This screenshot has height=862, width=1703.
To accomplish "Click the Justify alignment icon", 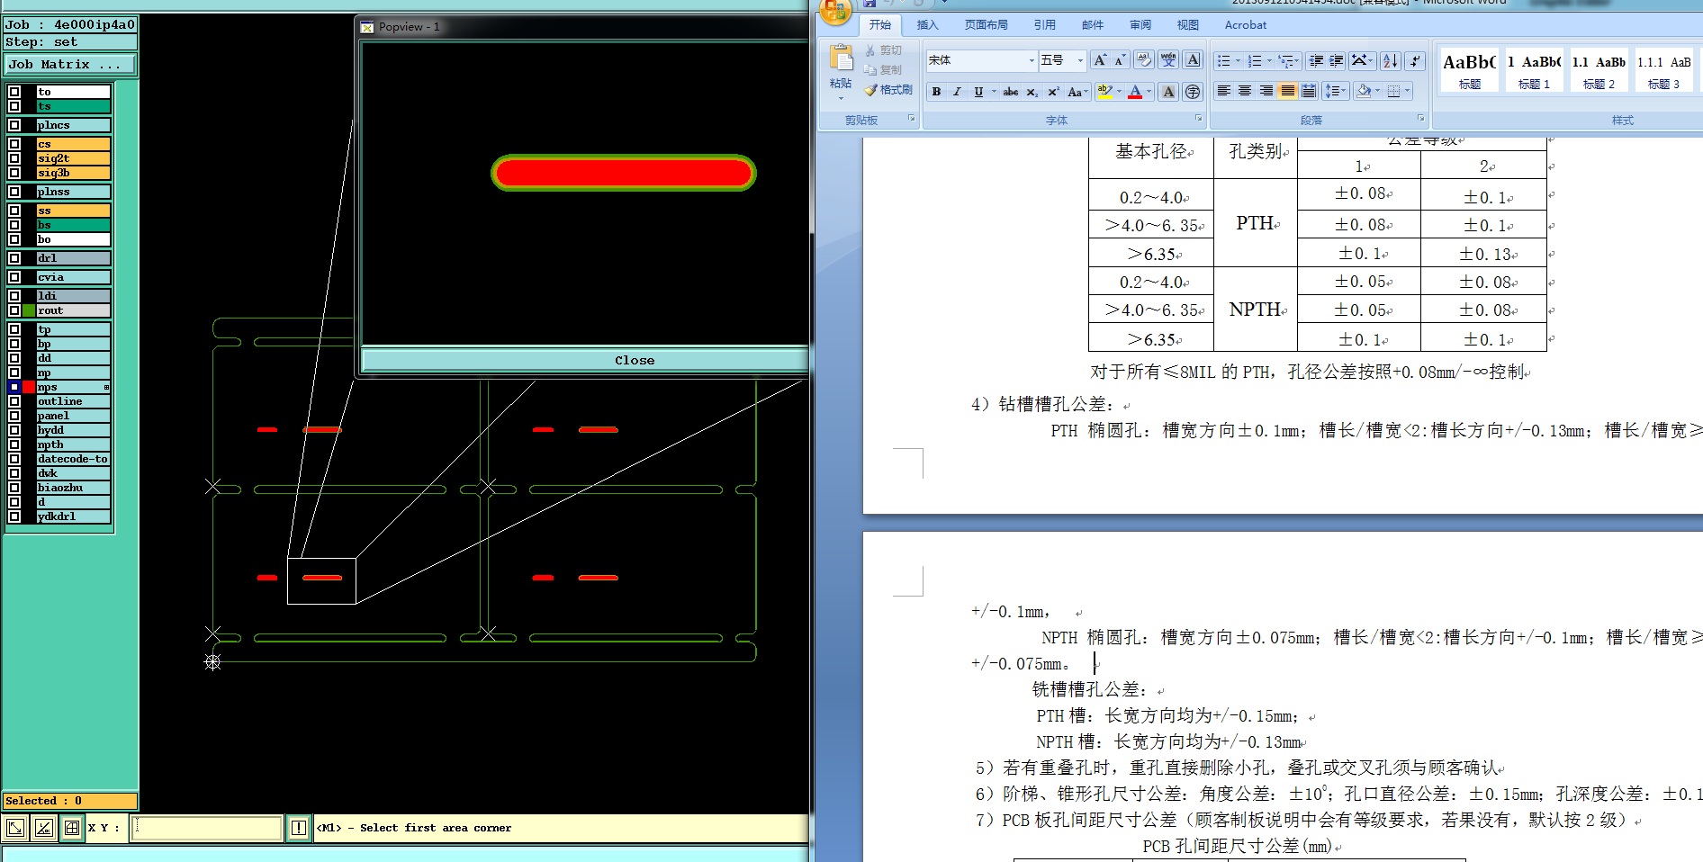I will [x=1288, y=91].
